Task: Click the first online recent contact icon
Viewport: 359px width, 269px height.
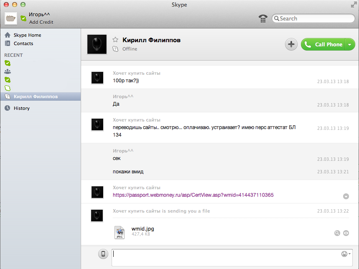Action: [x=8, y=63]
